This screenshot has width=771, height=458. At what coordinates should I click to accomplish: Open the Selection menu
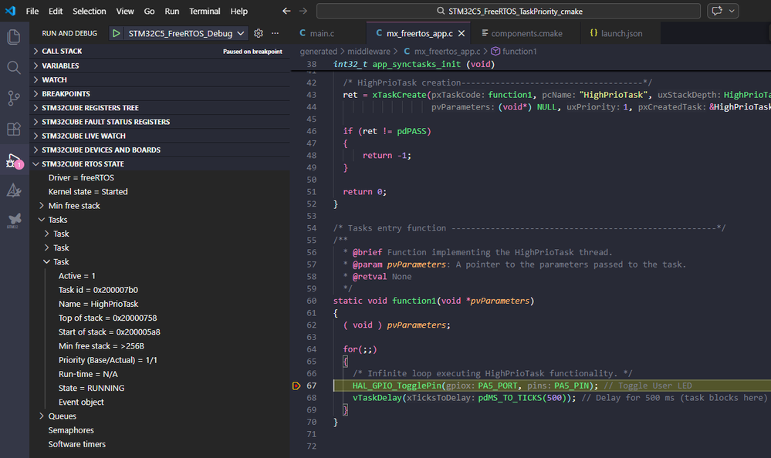89,11
